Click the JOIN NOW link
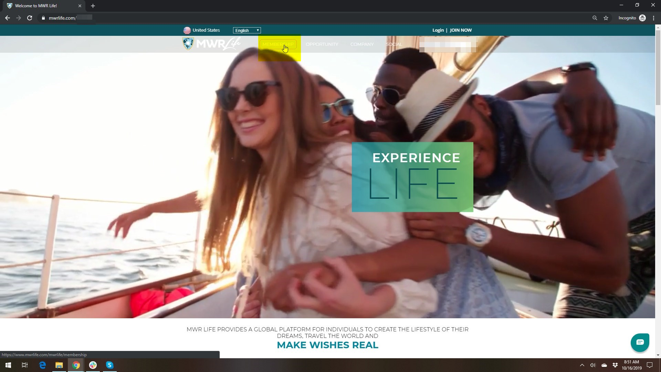This screenshot has height=372, width=661. pos(461,30)
